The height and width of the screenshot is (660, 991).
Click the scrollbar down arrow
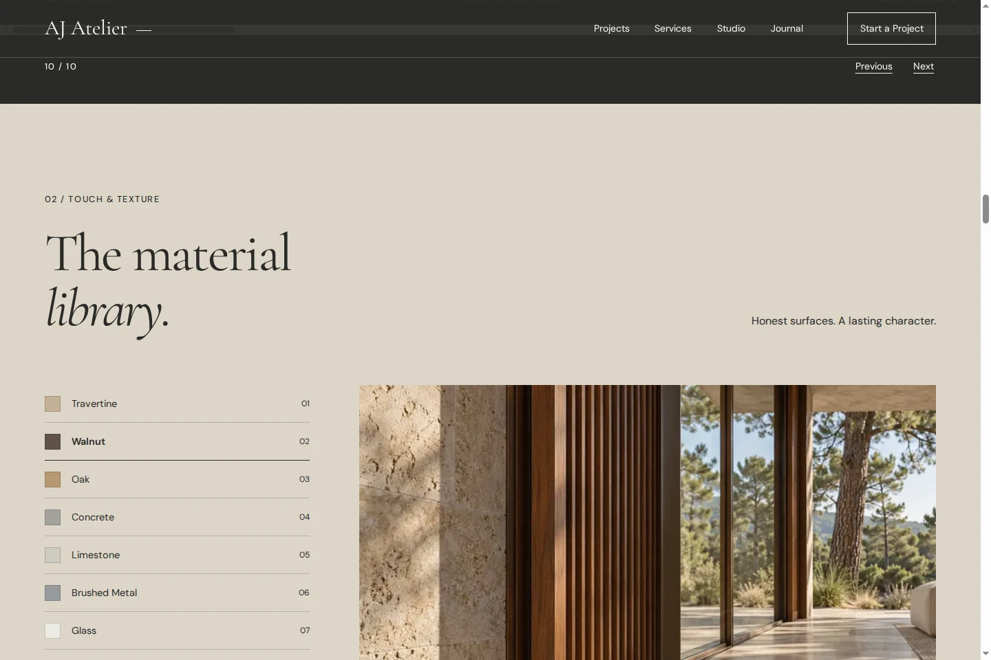[x=985, y=653]
